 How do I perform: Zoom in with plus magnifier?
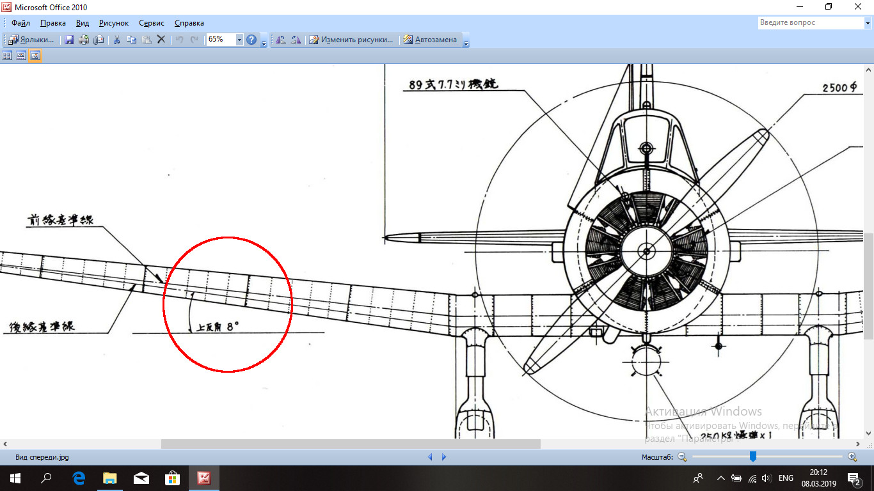point(852,456)
